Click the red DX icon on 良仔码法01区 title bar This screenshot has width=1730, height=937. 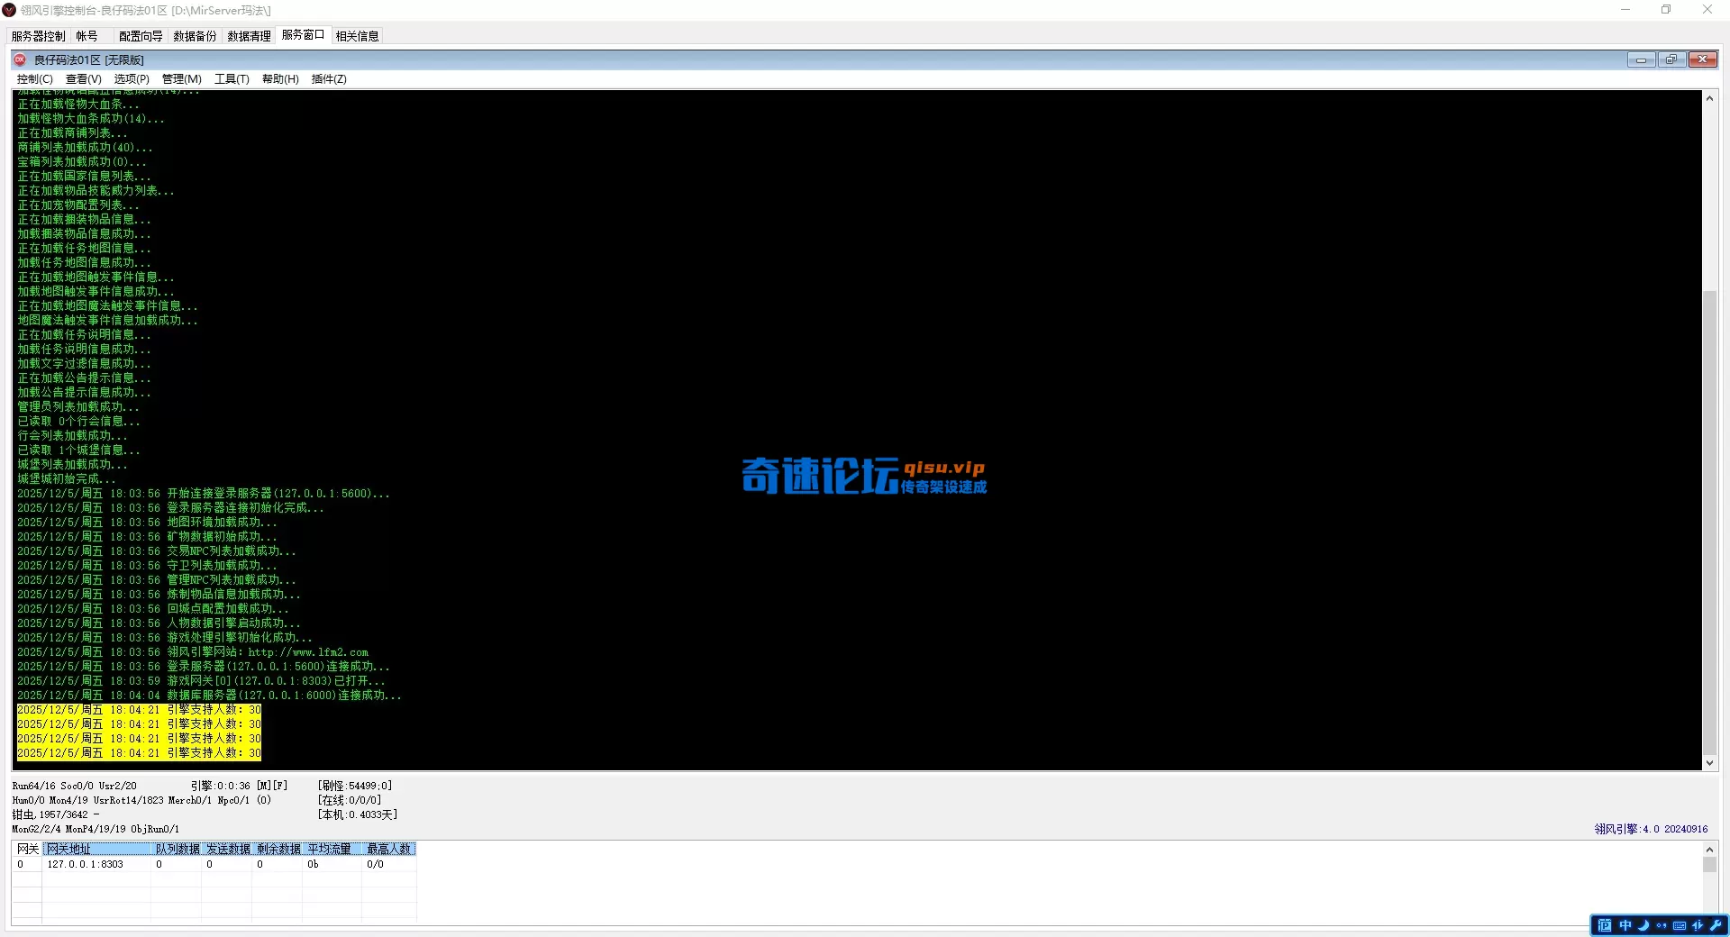tap(20, 59)
